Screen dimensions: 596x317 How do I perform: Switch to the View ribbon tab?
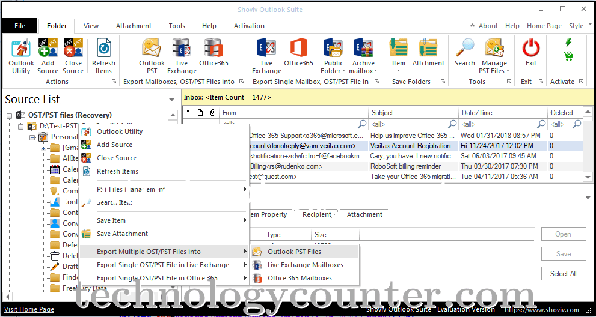91,26
